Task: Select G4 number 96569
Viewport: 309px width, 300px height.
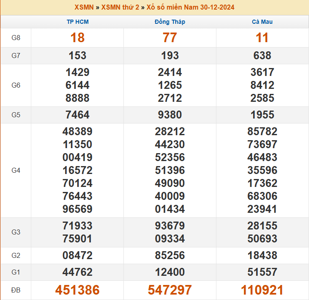Action: pyautogui.click(x=78, y=209)
